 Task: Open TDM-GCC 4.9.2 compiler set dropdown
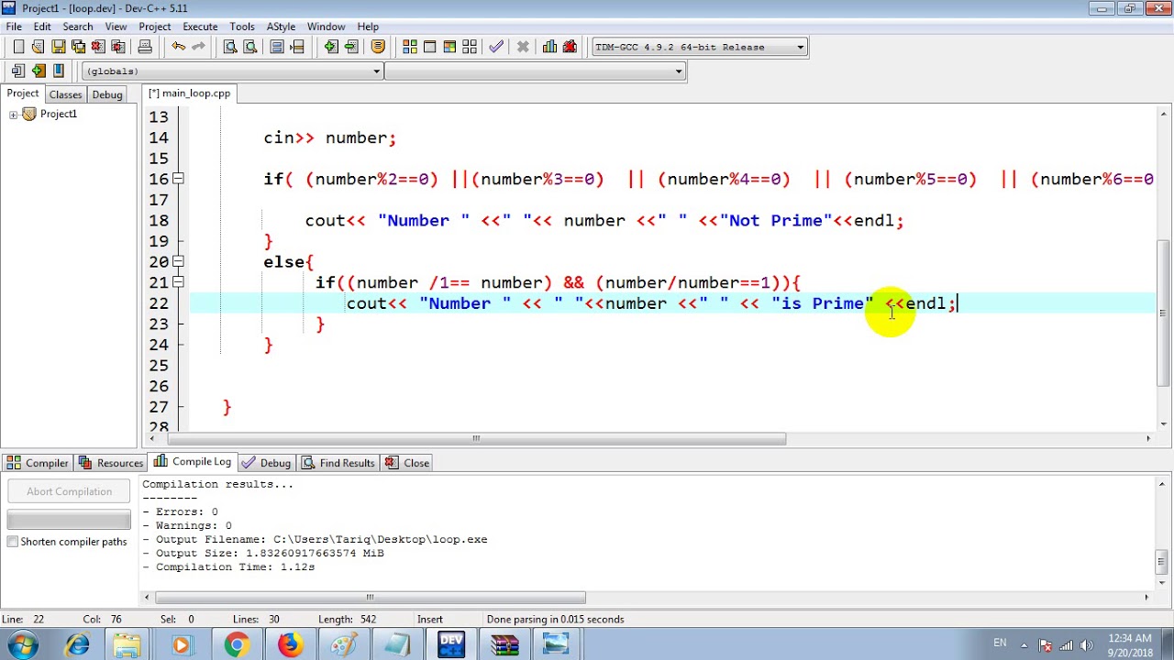(x=700, y=48)
